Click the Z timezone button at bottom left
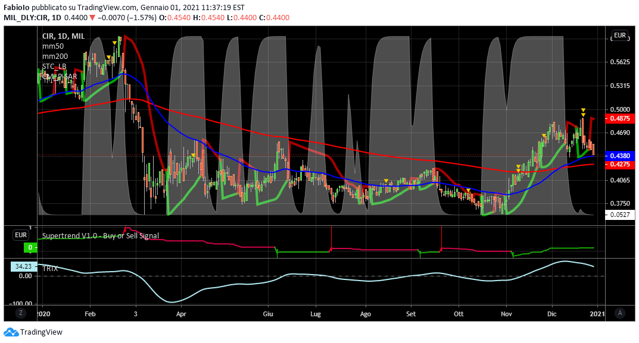This screenshot has height=343, width=639. [20, 313]
